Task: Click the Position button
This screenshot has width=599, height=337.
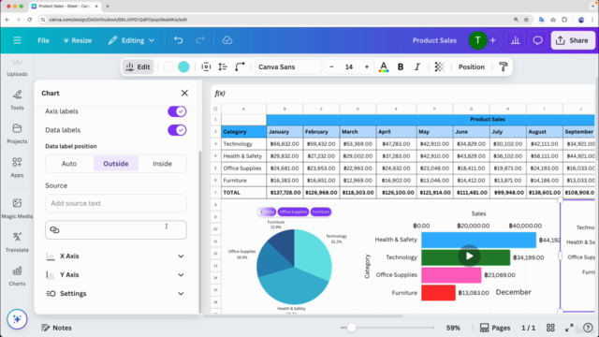Action: tap(472, 66)
